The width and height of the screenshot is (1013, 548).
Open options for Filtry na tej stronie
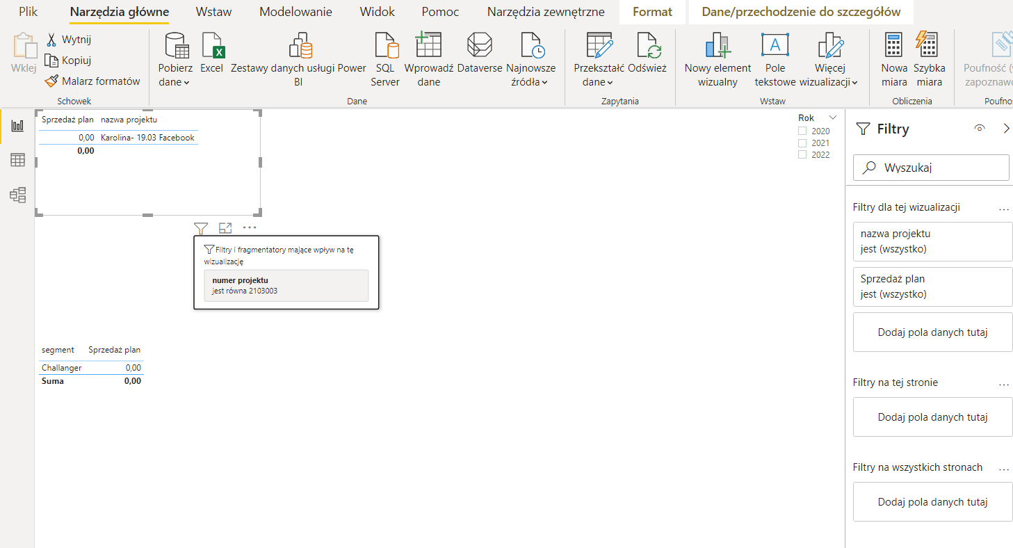click(x=1003, y=382)
